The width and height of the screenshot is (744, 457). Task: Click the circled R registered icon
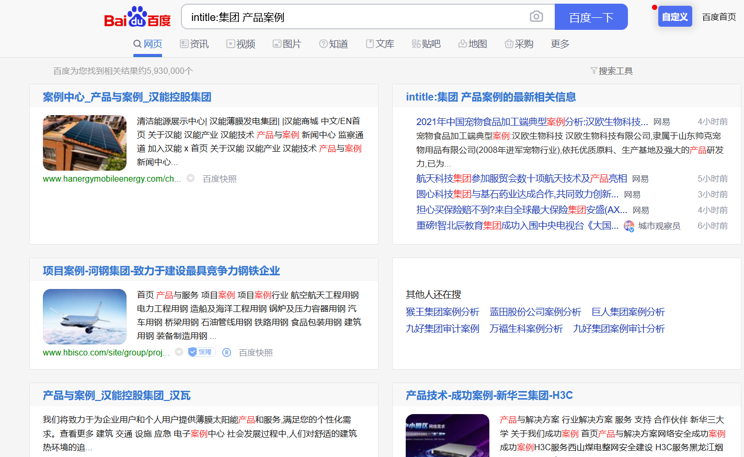click(226, 352)
